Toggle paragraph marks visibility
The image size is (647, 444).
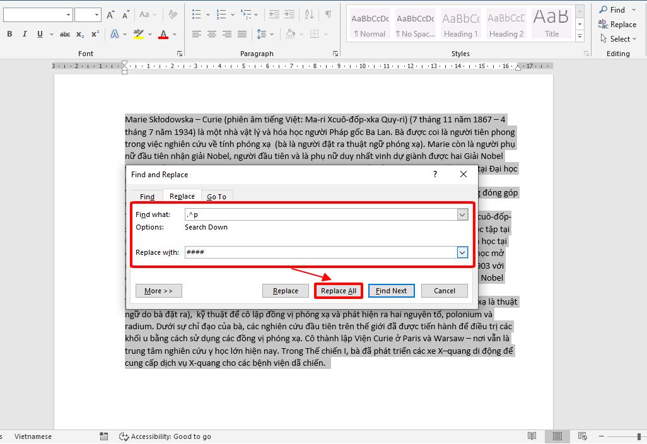click(328, 16)
